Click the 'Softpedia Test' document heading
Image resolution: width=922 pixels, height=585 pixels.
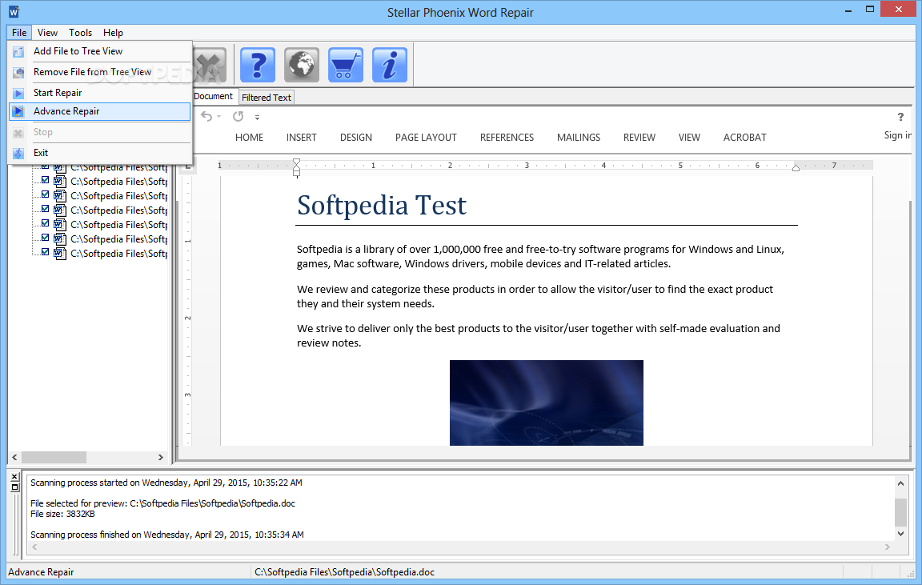[x=382, y=205]
